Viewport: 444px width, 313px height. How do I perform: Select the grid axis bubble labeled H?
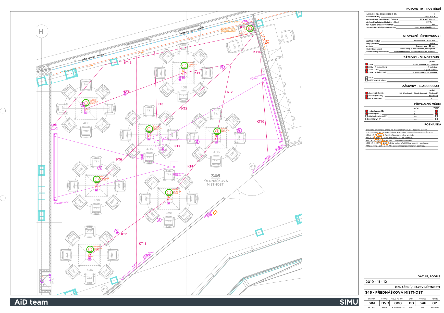[41, 32]
